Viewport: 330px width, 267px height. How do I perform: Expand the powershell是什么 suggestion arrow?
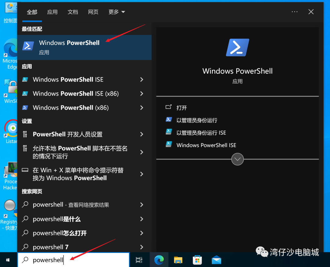pos(142,219)
